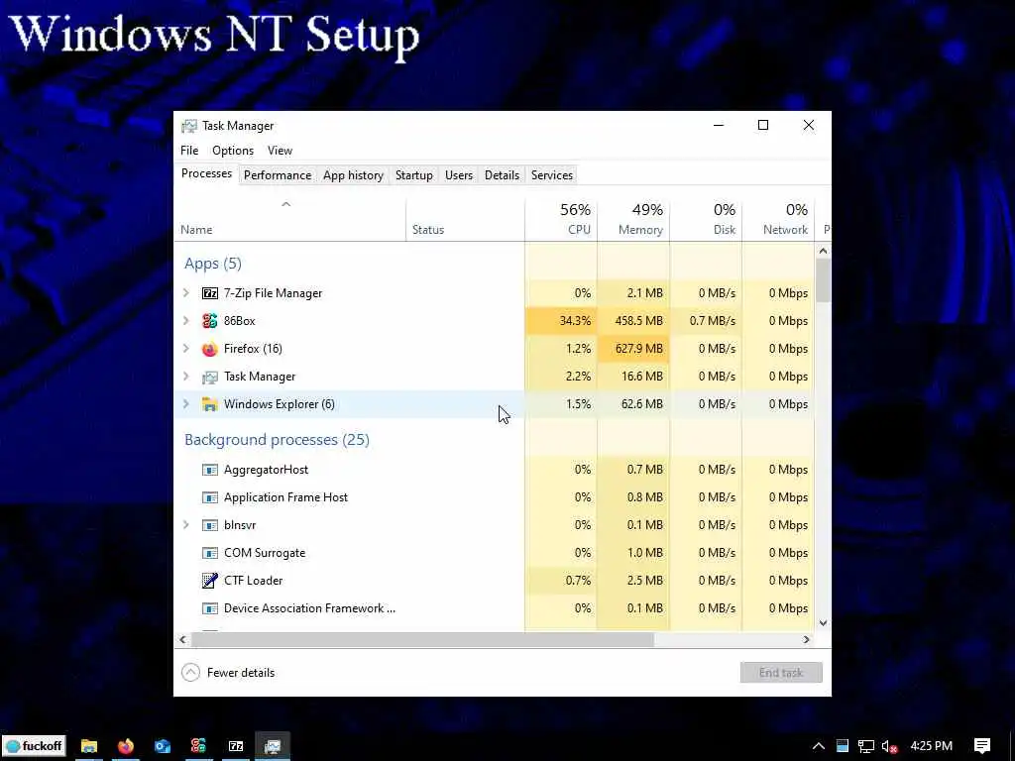The height and width of the screenshot is (761, 1015).
Task: Click the Task Manager taskbar icon
Action: (273, 746)
